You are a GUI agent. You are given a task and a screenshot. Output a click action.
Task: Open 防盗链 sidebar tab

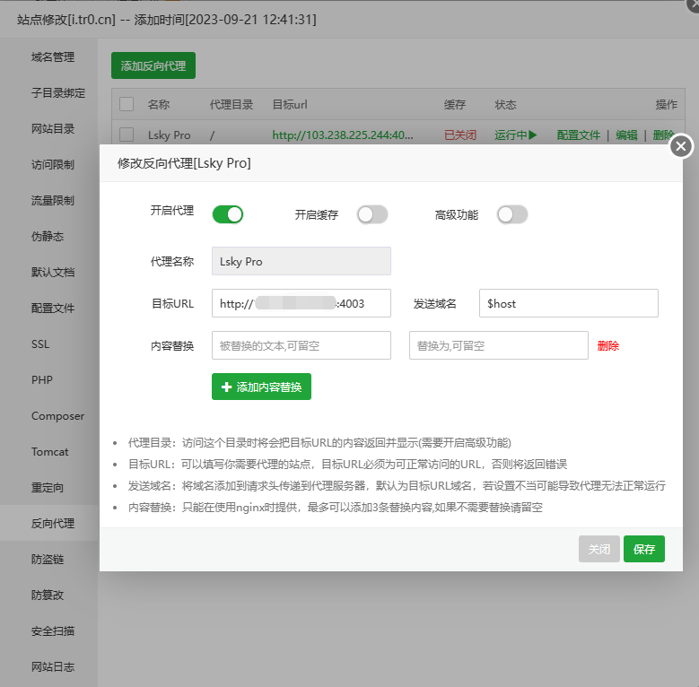coord(48,559)
